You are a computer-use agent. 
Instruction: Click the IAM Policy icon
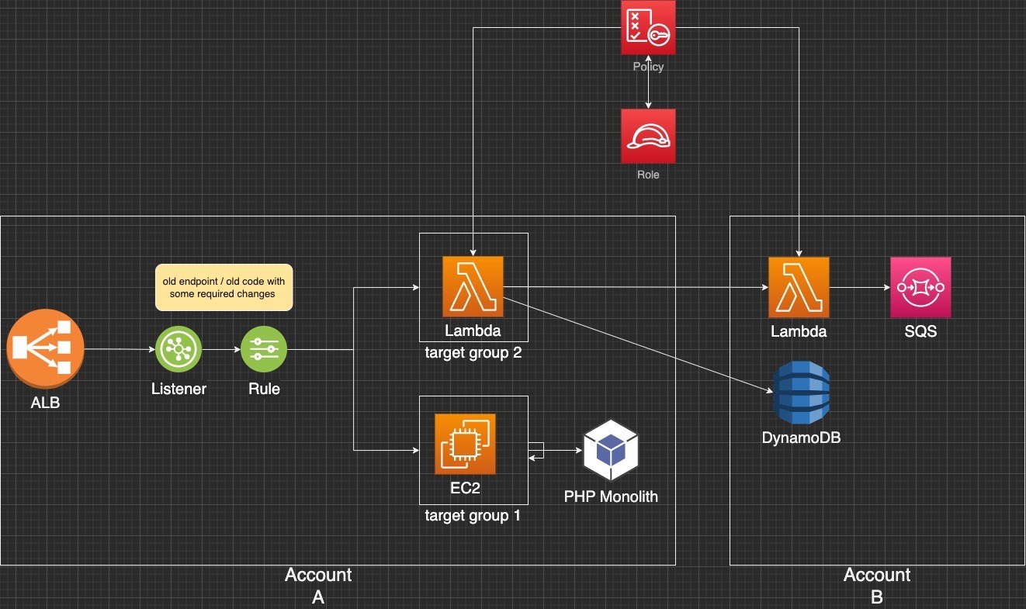(x=648, y=27)
